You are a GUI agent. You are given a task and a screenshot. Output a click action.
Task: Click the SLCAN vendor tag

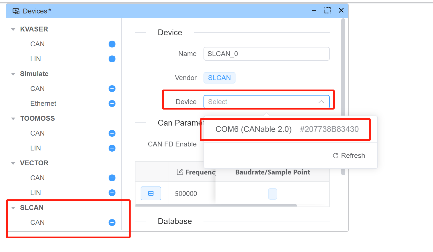click(219, 78)
